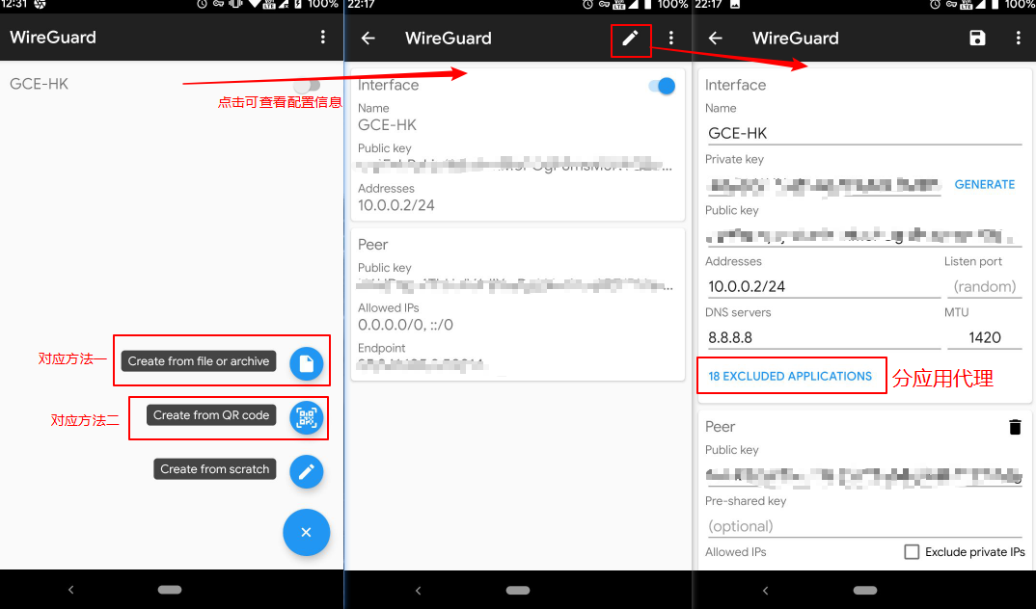Check the Exclude private IPs checkbox
The image size is (1036, 609).
(x=912, y=551)
